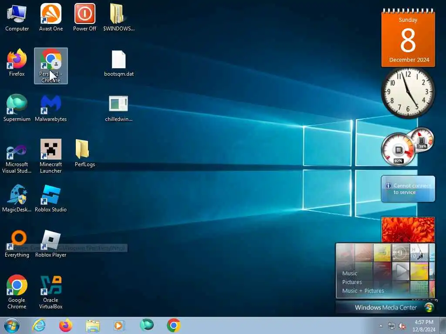Open the taskbar clock showing 4:57 PM
The height and width of the screenshot is (334, 446).
pos(424,326)
